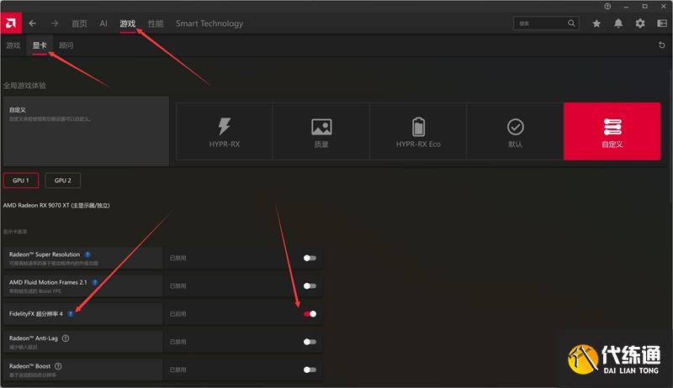The height and width of the screenshot is (388, 673).
Task: Toggle the sidebar panel icon
Action: [x=662, y=24]
